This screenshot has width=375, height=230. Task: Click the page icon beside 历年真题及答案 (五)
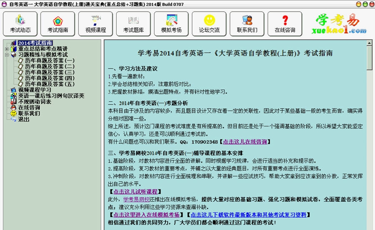(x=21, y=84)
